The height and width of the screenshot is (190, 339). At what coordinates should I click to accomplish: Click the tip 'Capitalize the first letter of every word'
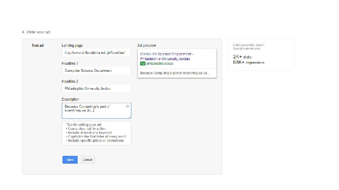(96, 137)
